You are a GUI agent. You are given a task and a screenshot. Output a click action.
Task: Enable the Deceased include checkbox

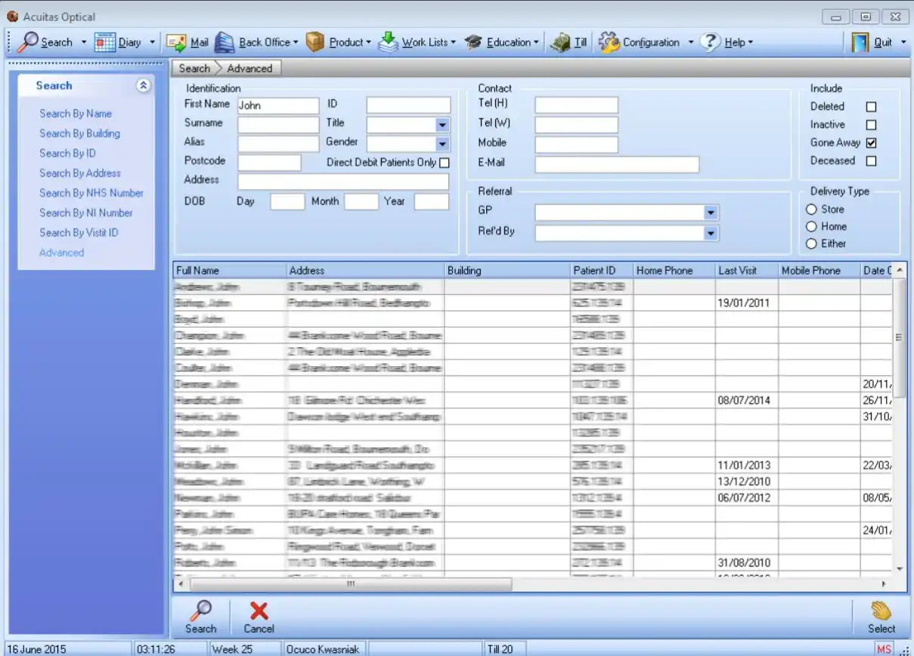coord(870,160)
